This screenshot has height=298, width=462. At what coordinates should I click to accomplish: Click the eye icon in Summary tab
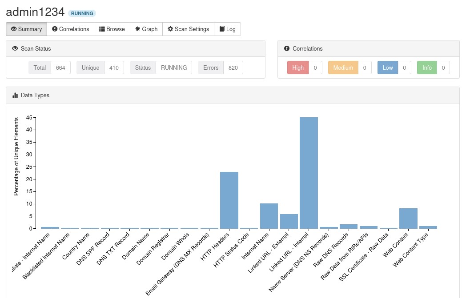coord(13,29)
